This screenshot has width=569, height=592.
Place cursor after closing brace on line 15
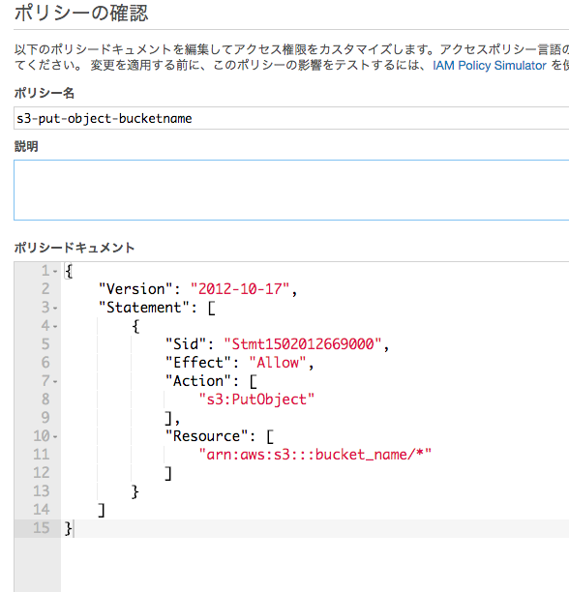(x=74, y=528)
